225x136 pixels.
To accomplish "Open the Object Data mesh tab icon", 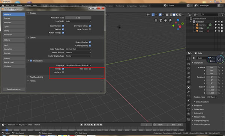I will tap(189, 109).
